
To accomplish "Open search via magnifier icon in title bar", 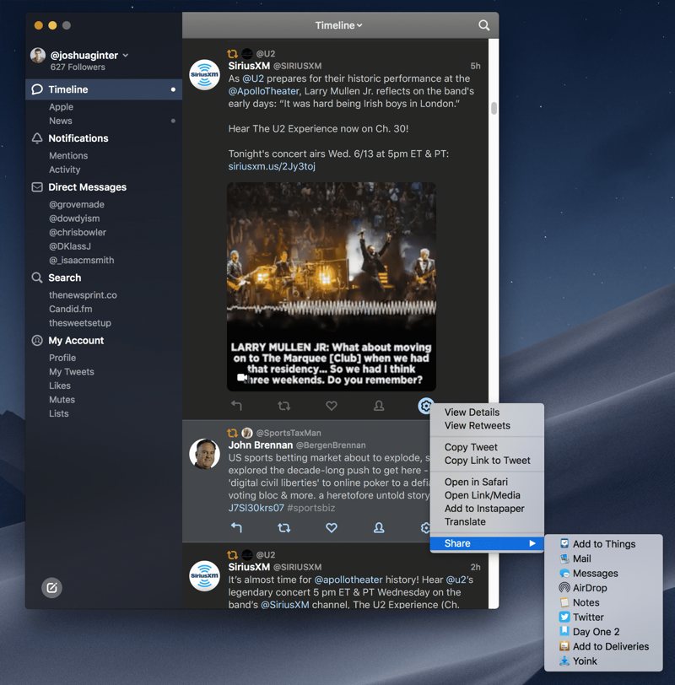I will point(483,25).
